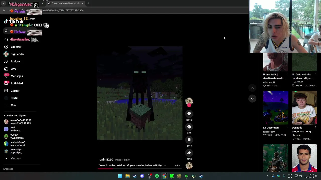Open La Oscuridad campfire video thumbnail
This screenshot has width=321, height=180.
[x=276, y=108]
